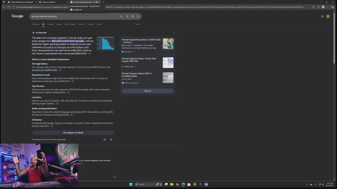Open File Explorer from taskbar

tap(172, 184)
